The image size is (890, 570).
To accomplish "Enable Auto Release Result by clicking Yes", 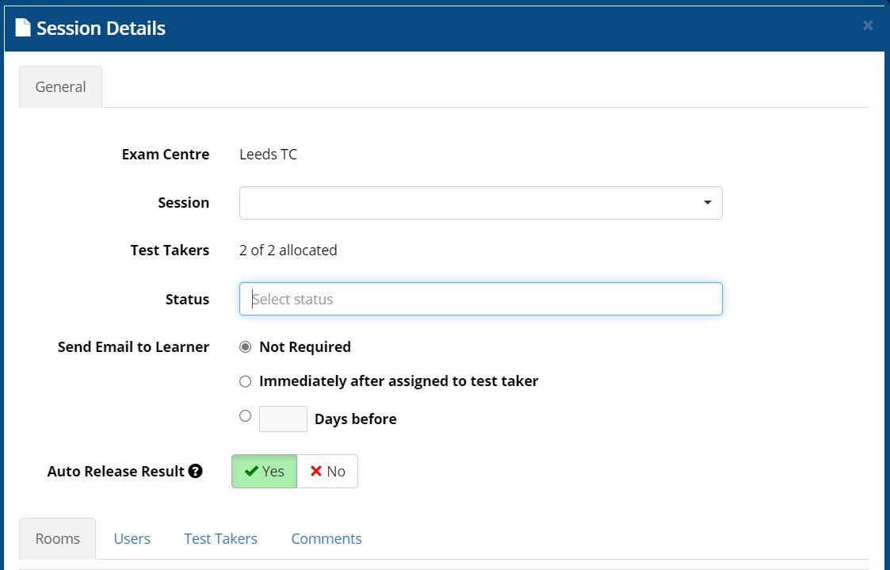I will (263, 471).
